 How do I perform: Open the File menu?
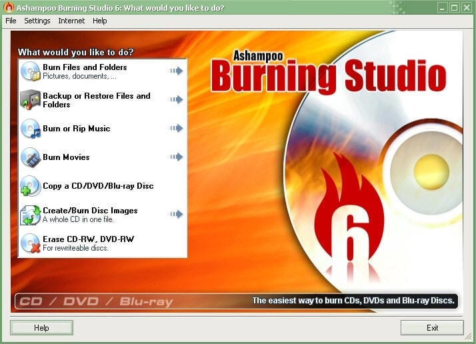[x=11, y=21]
